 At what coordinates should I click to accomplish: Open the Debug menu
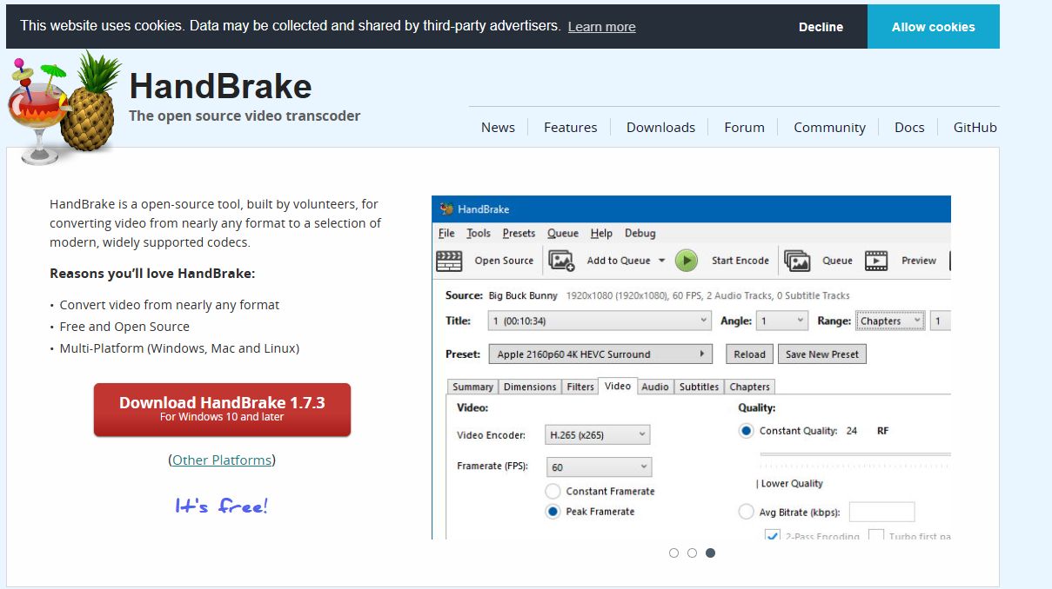click(640, 234)
